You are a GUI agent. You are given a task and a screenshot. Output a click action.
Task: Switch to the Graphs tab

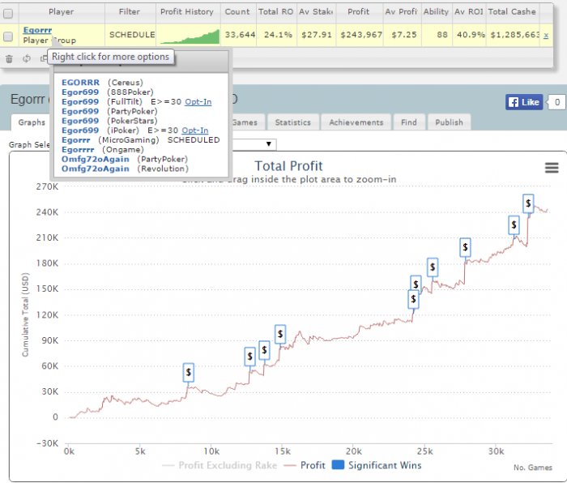(32, 122)
